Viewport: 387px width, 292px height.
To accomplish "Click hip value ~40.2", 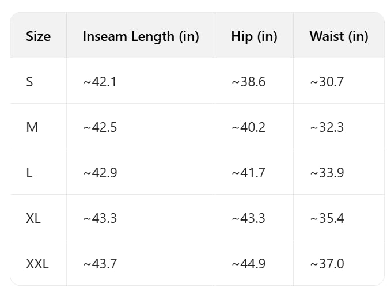I will (x=248, y=127).
